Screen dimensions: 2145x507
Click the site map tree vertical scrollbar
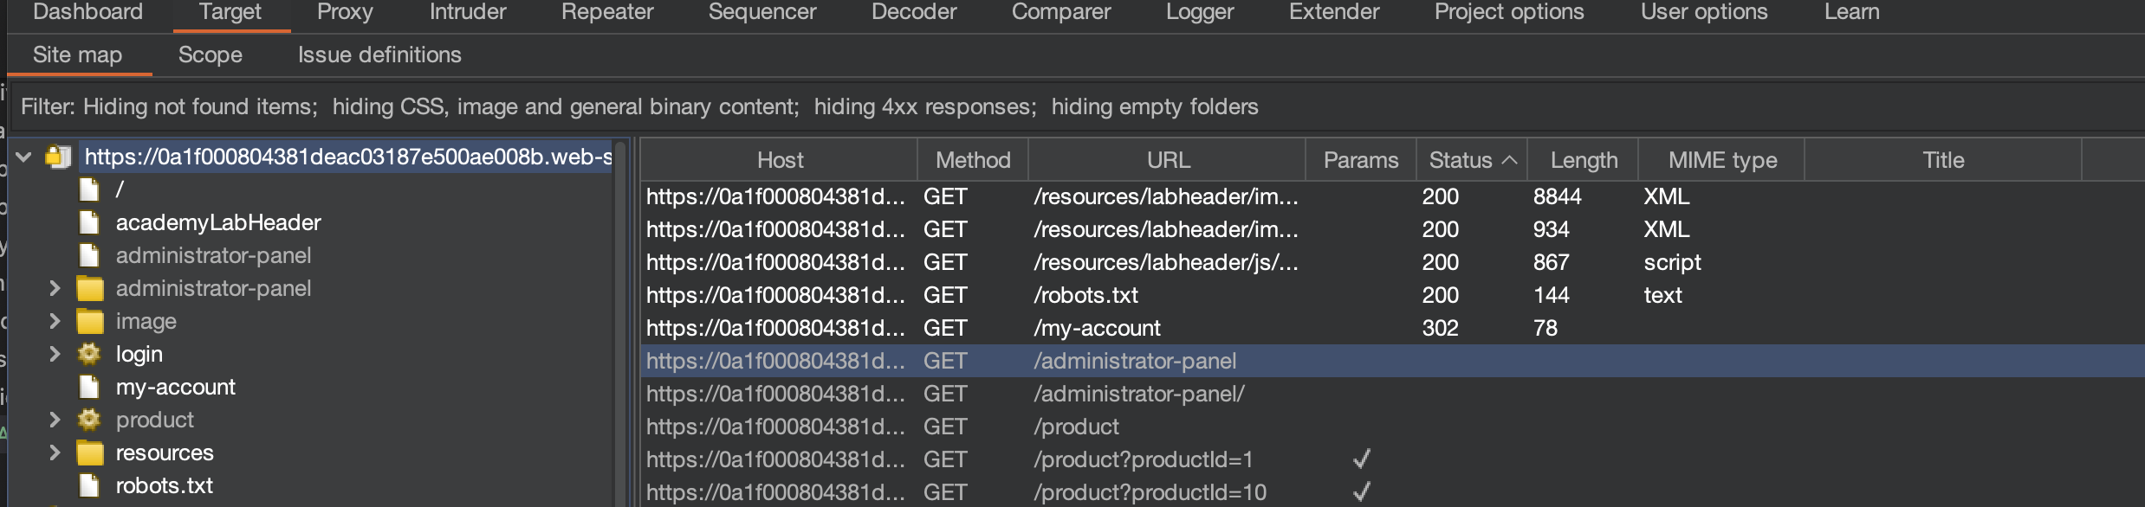[620, 320]
